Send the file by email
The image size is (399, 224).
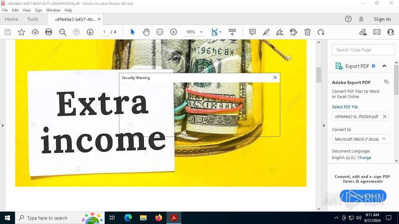pyautogui.click(x=377, y=32)
